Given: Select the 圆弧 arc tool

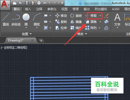Looking at the screenshot, I should [37, 19].
